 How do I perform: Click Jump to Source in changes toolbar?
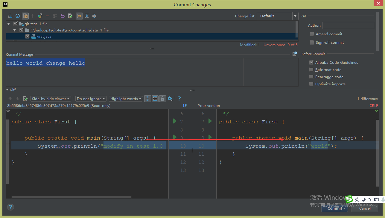[x=70, y=16]
